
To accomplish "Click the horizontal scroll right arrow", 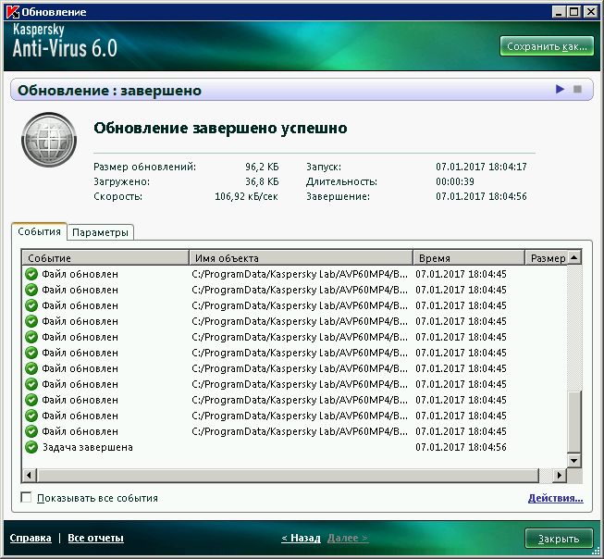I will (x=559, y=476).
